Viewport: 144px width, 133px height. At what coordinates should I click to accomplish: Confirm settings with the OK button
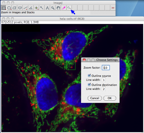click(x=110, y=98)
